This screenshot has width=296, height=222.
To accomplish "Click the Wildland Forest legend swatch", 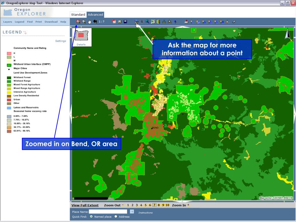I will tap(9, 77).
